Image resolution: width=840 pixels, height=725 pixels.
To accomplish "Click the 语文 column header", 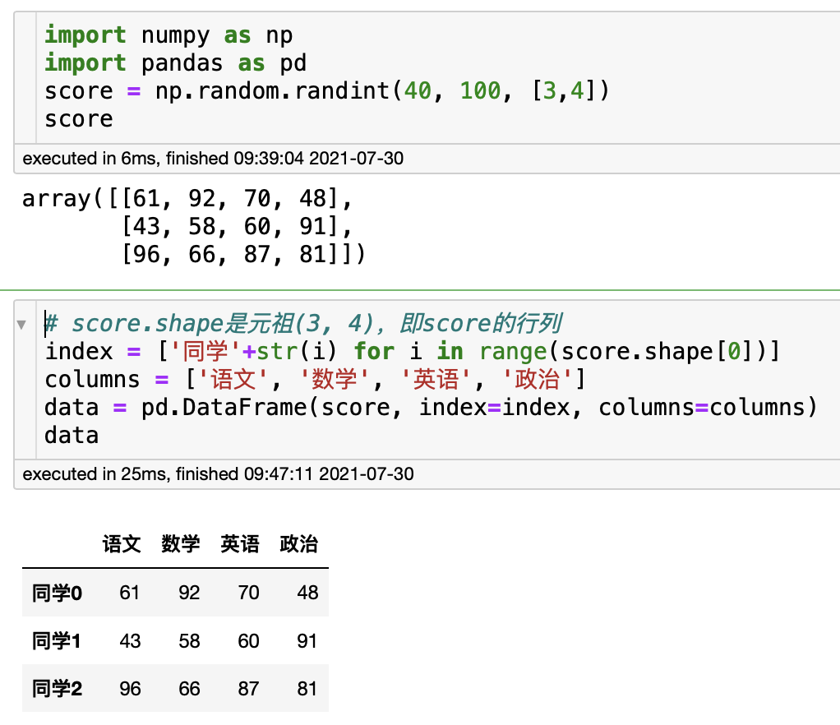I will coord(122,544).
